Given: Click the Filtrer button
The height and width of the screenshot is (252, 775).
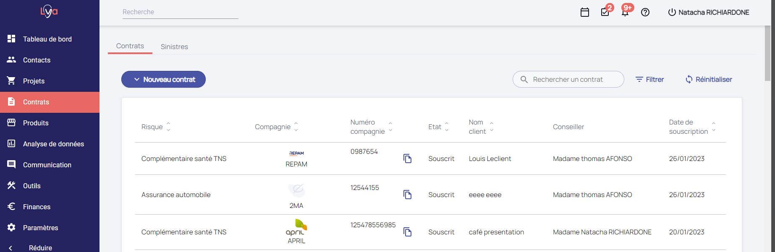Looking at the screenshot, I should pos(649,79).
